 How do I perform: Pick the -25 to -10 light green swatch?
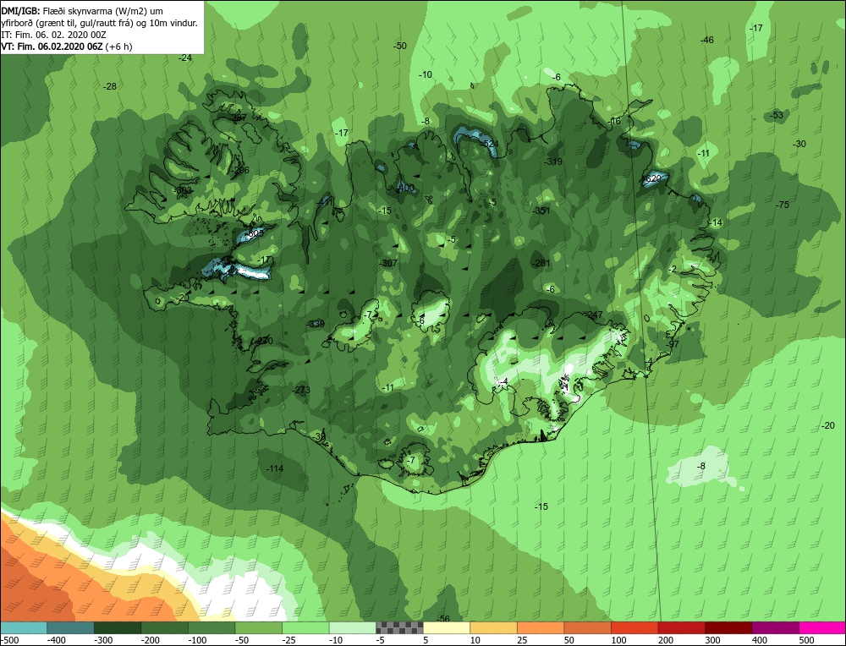pyautogui.click(x=305, y=627)
